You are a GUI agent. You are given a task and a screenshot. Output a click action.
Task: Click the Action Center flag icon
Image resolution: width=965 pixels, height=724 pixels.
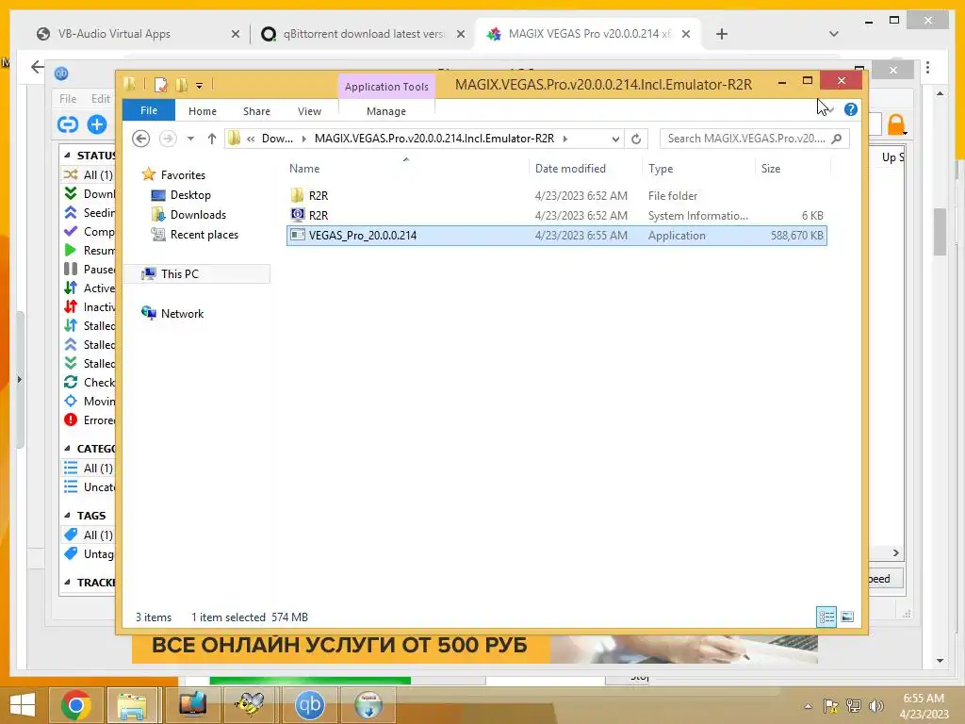click(830, 706)
